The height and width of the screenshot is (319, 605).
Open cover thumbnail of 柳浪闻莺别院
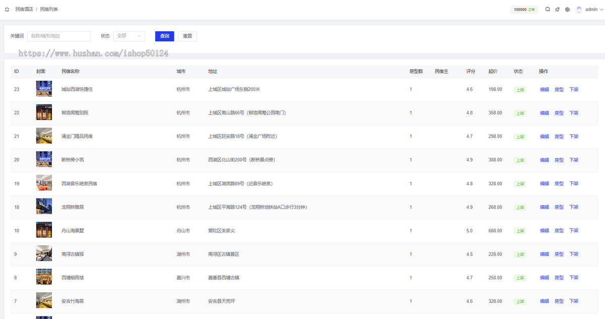pos(44,112)
